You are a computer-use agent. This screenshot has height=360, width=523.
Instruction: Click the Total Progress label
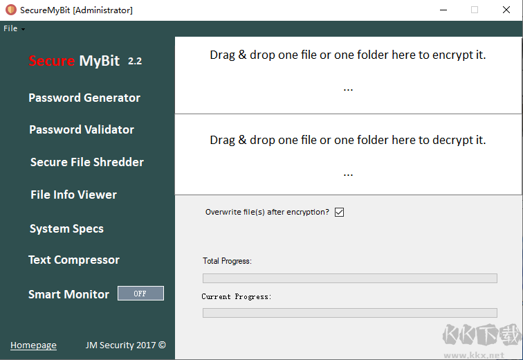(227, 261)
